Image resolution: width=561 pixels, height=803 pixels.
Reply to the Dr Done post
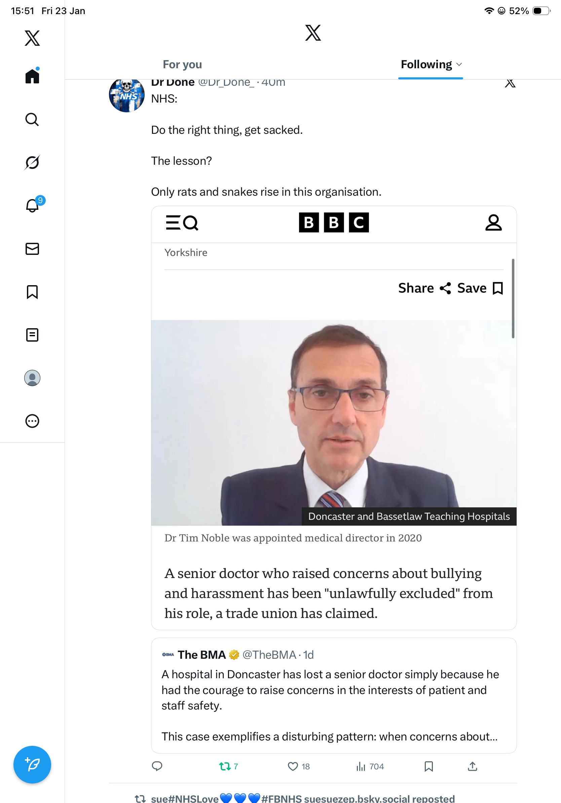click(157, 766)
